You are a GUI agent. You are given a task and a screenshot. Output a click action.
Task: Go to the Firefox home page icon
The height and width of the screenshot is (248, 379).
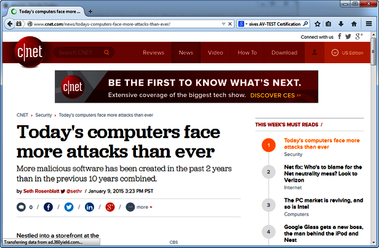click(354, 24)
